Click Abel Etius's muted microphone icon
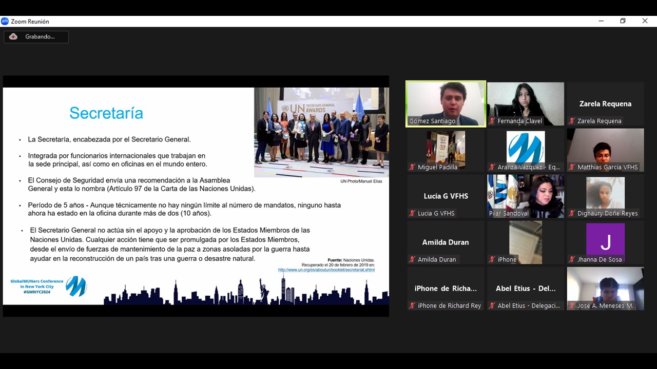Viewport: 657px width, 369px height. tap(492, 306)
